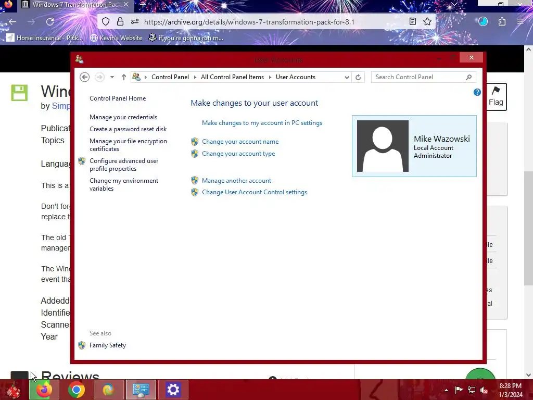This screenshot has width=533, height=400.
Task: Open Kevin's Website bookmark
Action: tap(116, 37)
